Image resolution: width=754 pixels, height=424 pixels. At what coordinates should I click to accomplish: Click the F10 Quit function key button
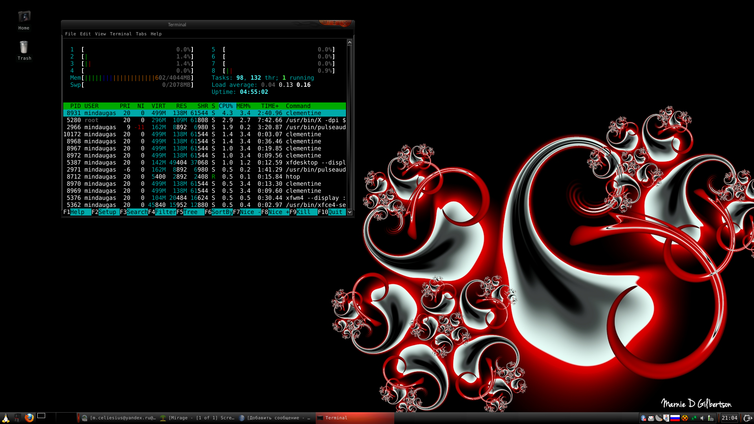pos(337,212)
